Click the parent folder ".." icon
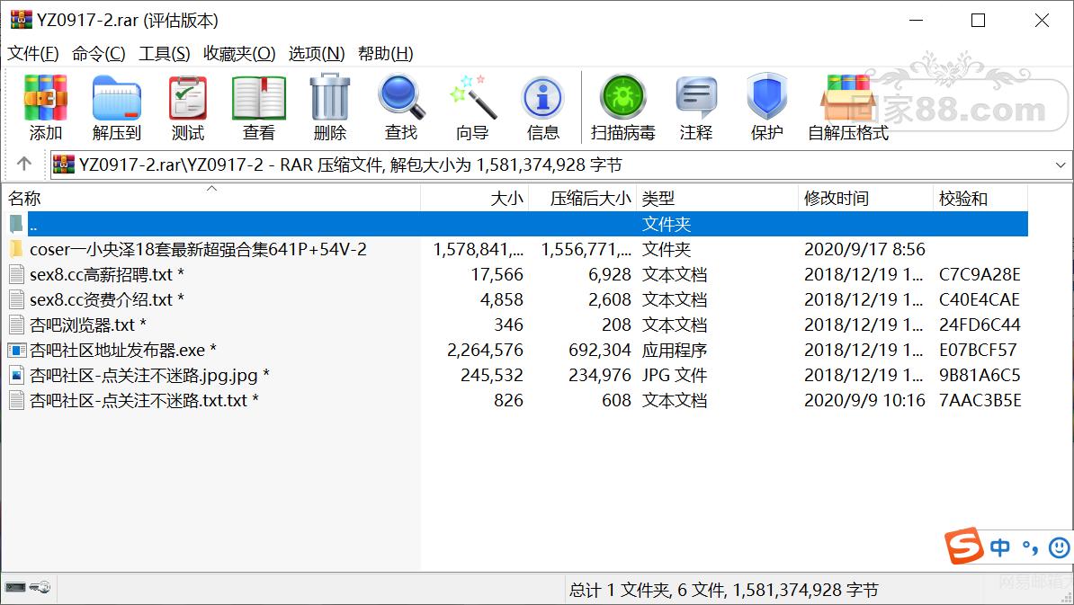Viewport: 1074px width, 605px height. click(x=16, y=224)
